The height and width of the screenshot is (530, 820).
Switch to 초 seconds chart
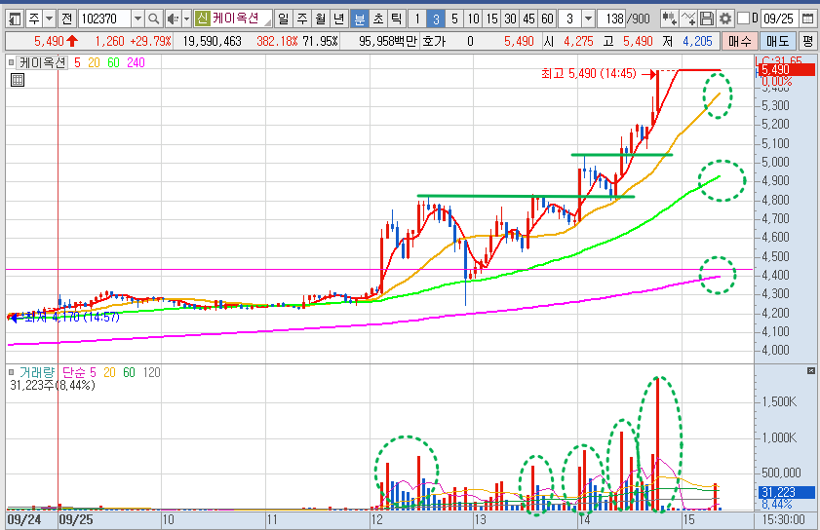(x=378, y=19)
